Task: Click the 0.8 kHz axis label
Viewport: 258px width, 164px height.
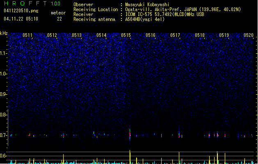Action: 4,115
